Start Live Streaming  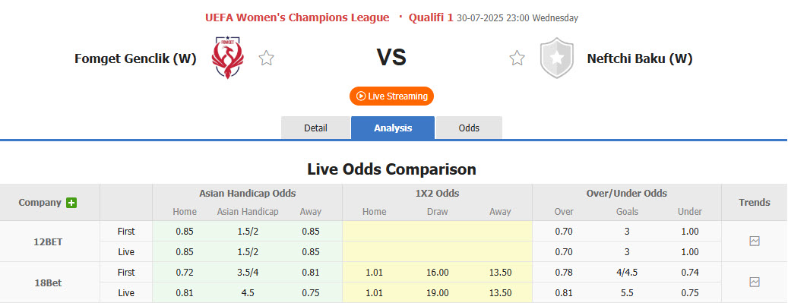coord(391,96)
